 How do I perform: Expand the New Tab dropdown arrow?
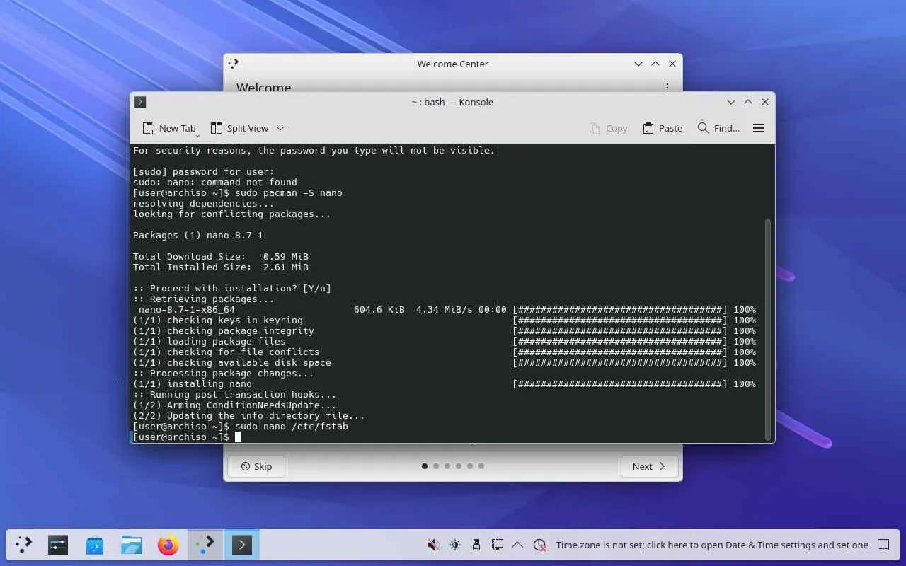pyautogui.click(x=197, y=134)
